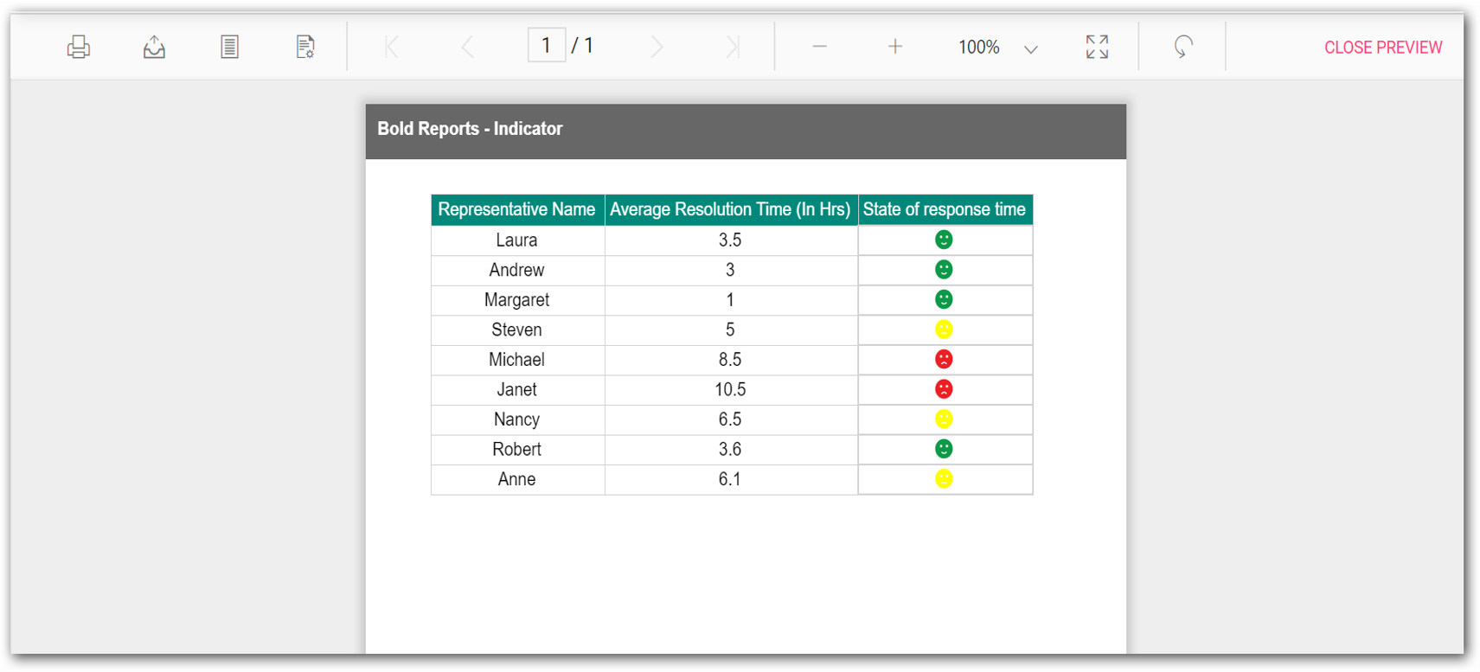Image resolution: width=1480 pixels, height=672 pixels.
Task: Click Laura's green smiley indicator
Action: point(944,240)
